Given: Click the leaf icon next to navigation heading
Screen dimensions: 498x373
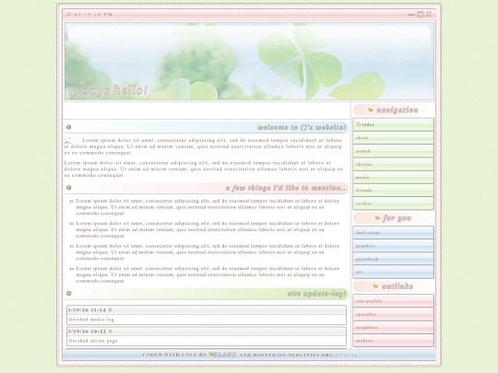Looking at the screenshot, I should pos(371,111).
